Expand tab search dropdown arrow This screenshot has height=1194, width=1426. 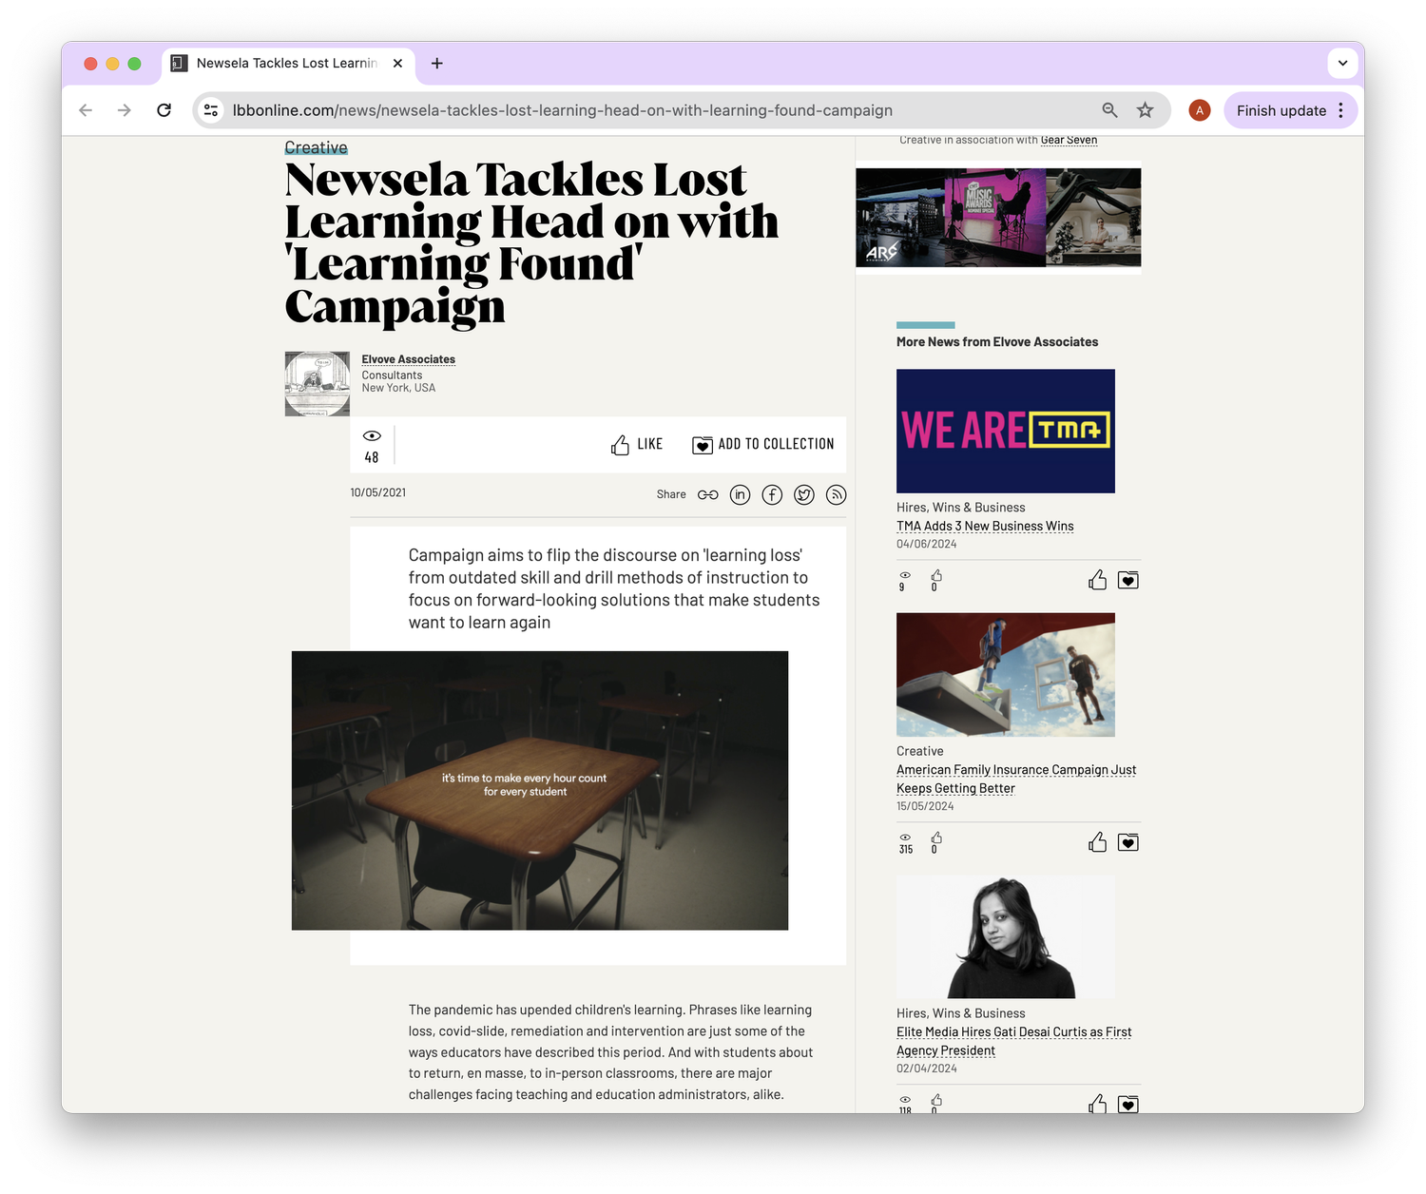[x=1342, y=64]
